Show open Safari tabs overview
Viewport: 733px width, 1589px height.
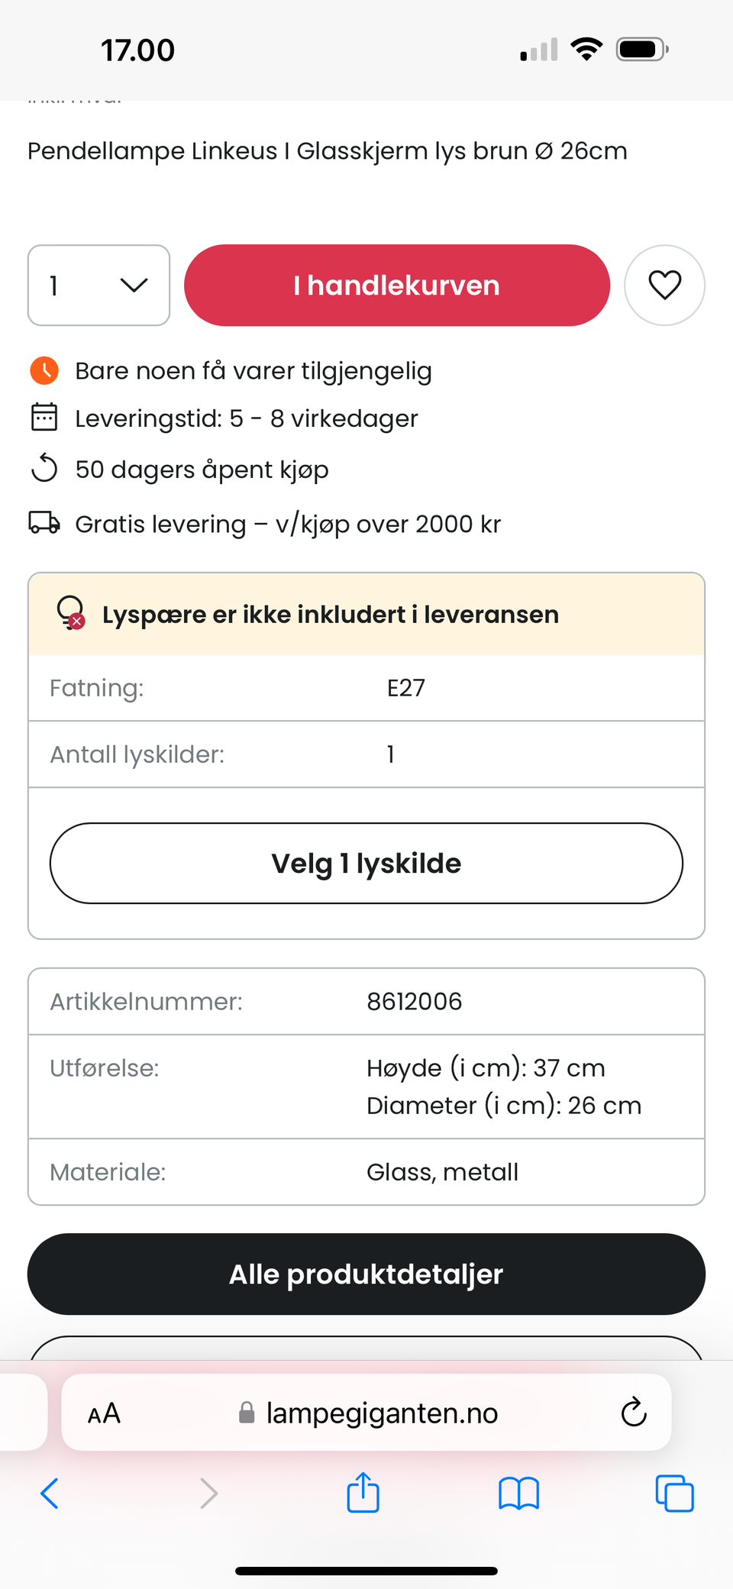pos(674,1493)
